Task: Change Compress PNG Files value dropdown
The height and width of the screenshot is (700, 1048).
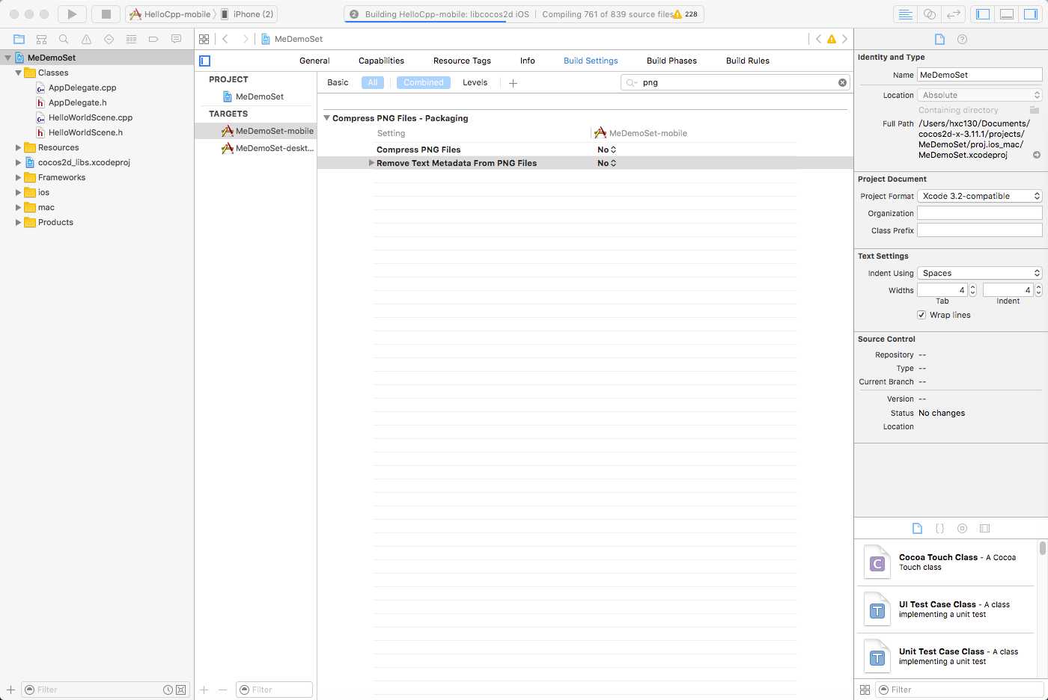Action: pyautogui.click(x=606, y=150)
